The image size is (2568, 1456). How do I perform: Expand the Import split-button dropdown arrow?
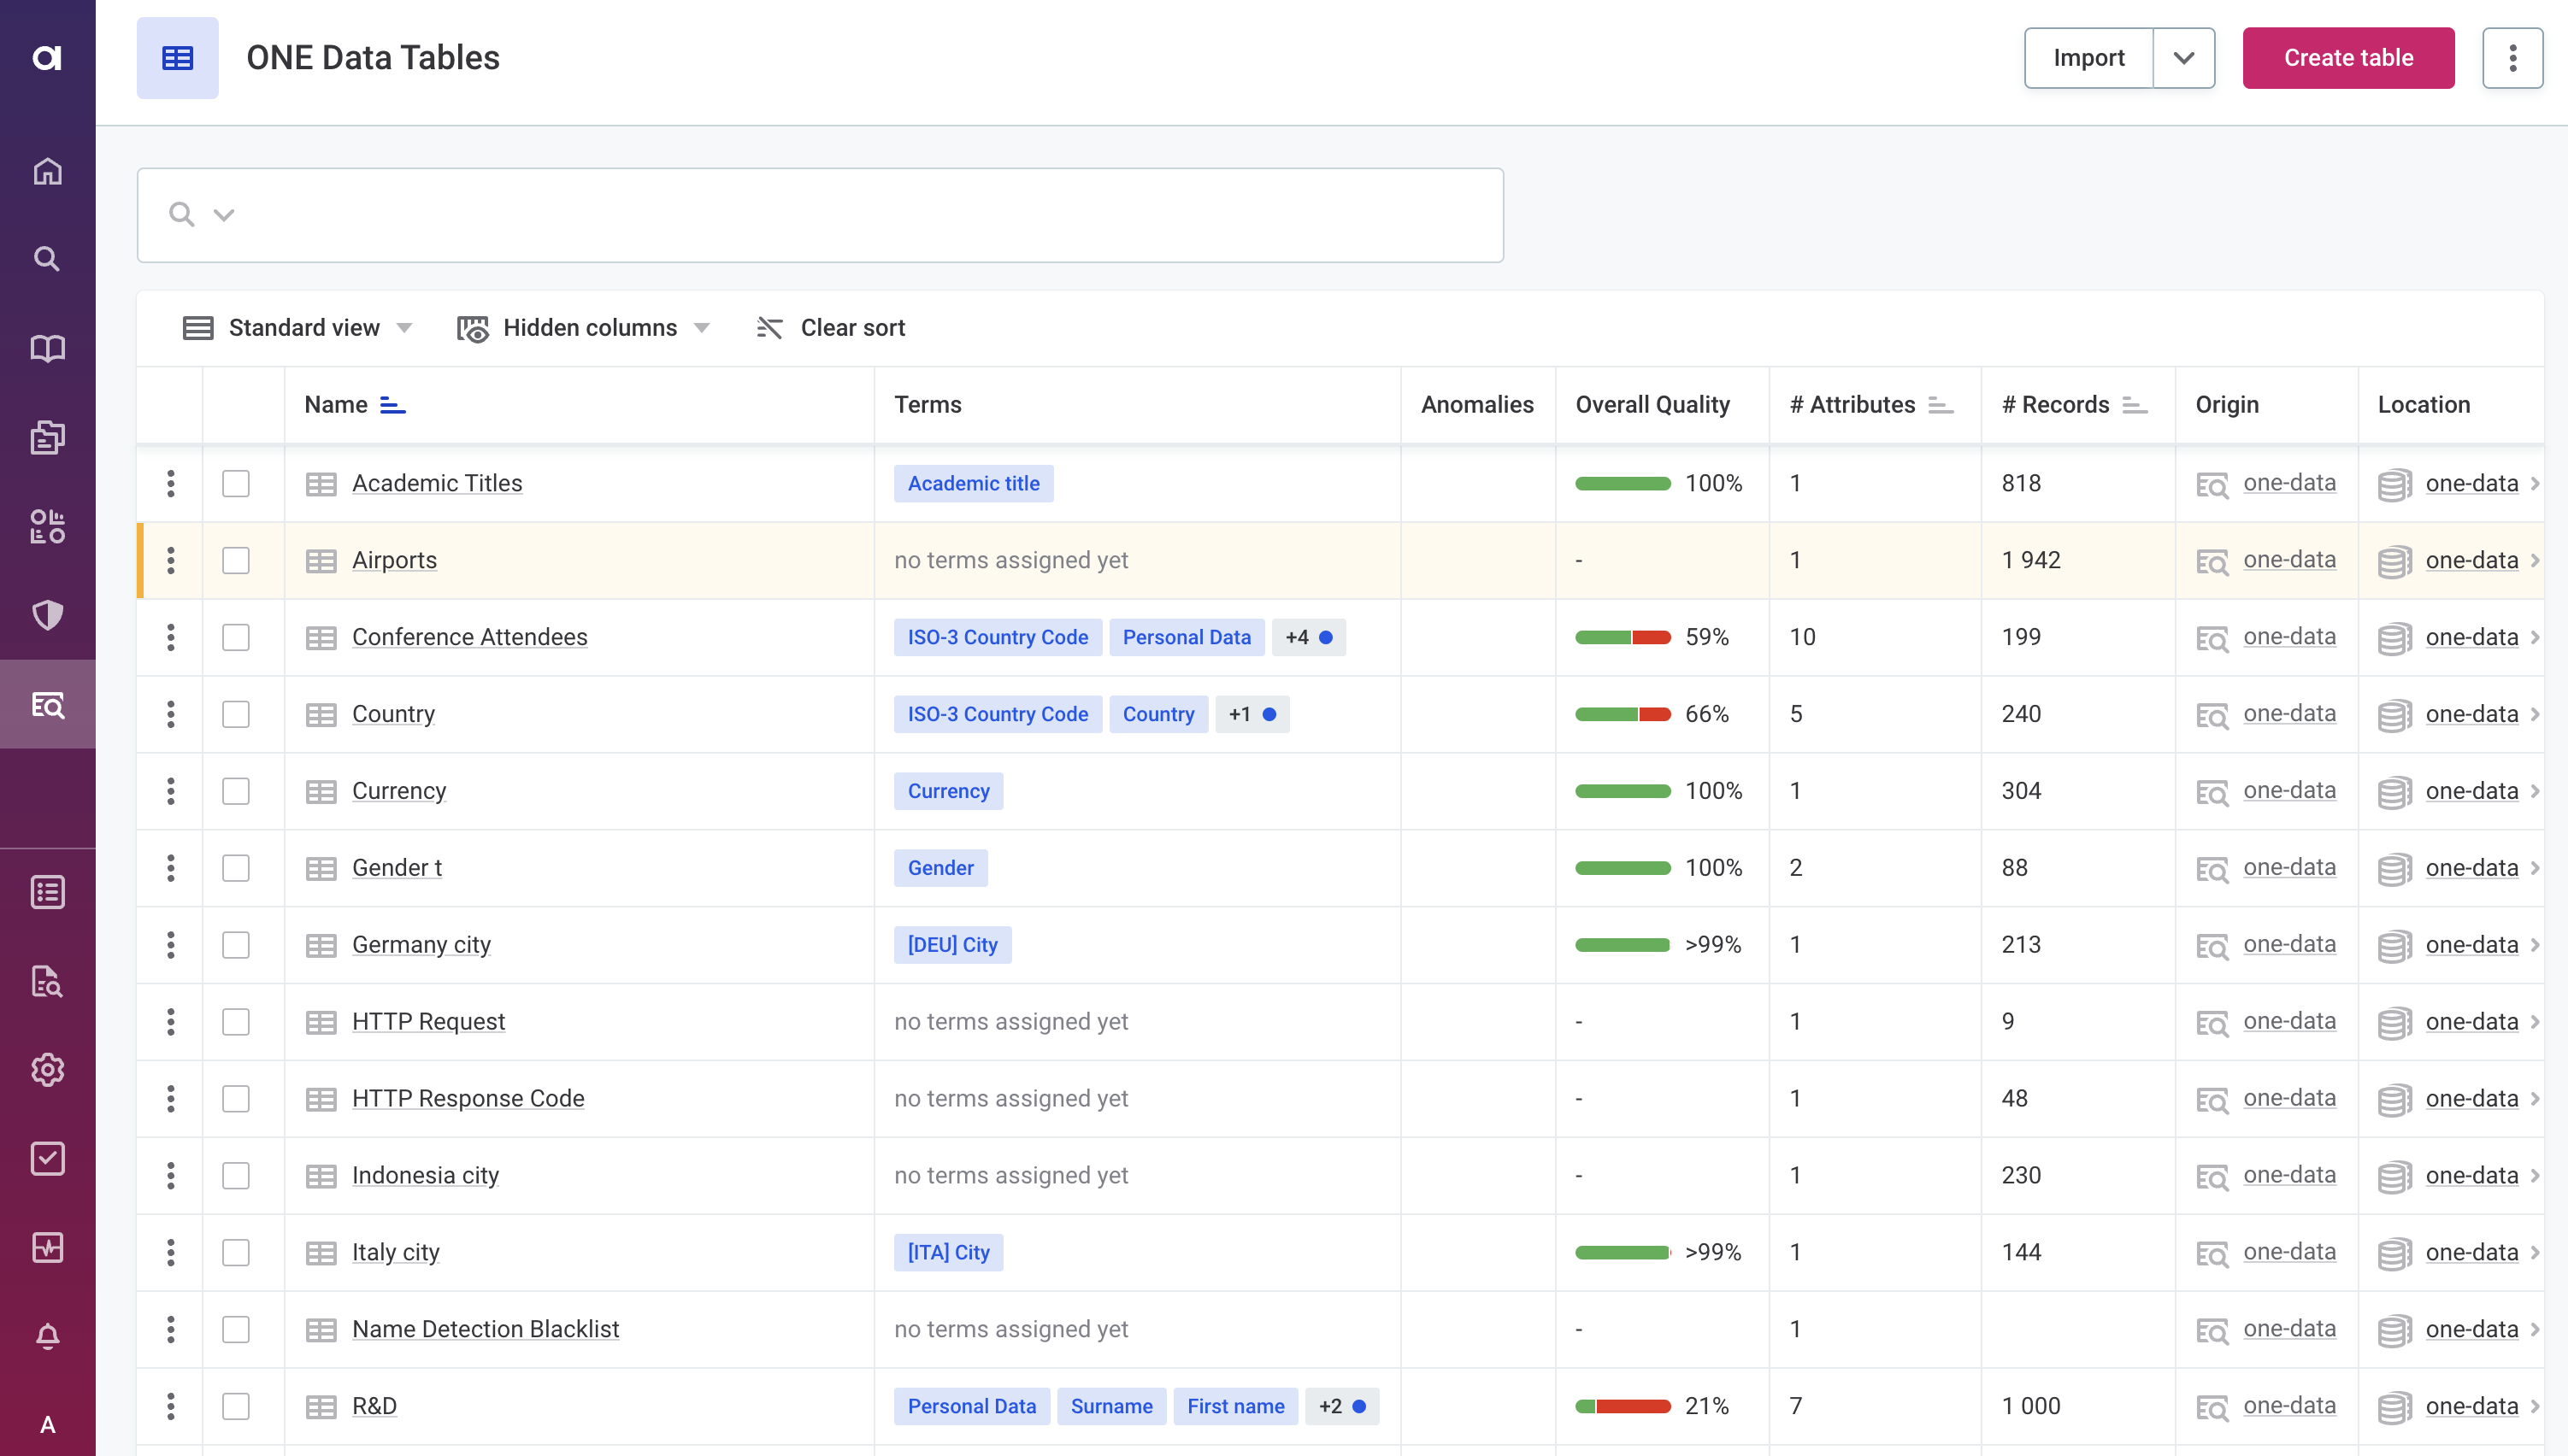coord(2184,57)
